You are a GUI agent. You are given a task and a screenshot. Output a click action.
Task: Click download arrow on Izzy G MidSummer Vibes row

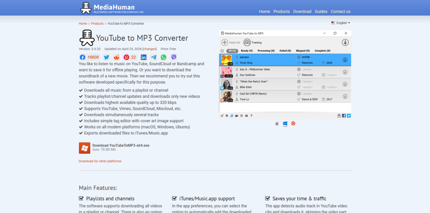pos(345,72)
